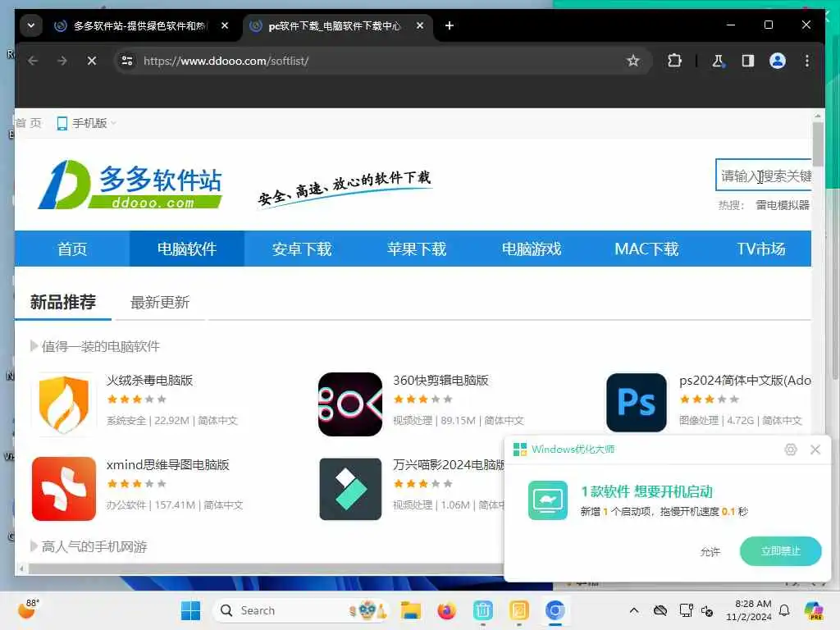The width and height of the screenshot is (840, 630).
Task: Select the 新品推荐 tab
Action: pos(63,303)
